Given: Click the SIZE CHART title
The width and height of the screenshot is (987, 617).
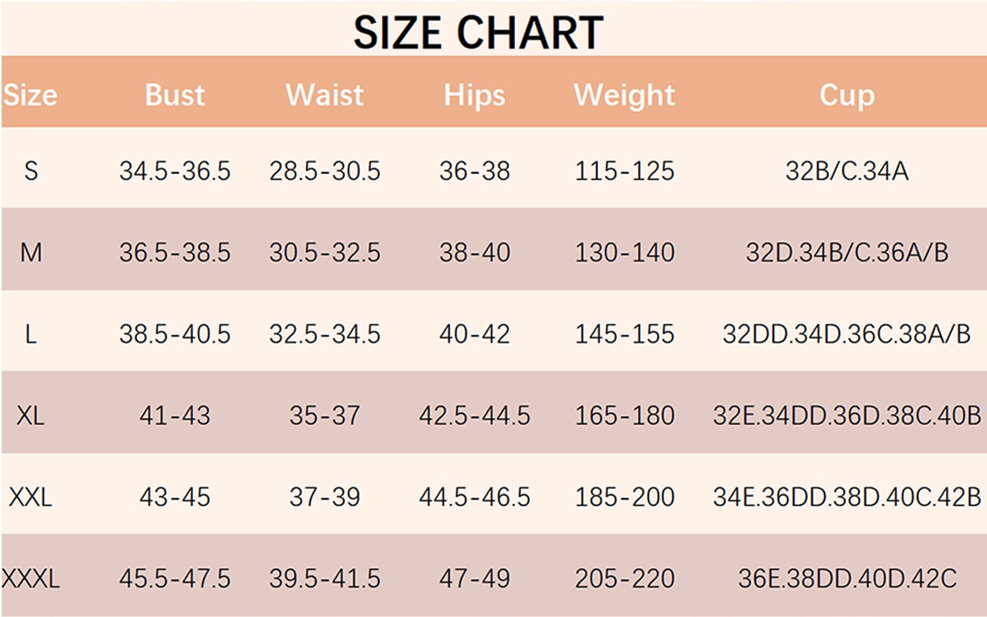Looking at the screenshot, I should [x=478, y=32].
